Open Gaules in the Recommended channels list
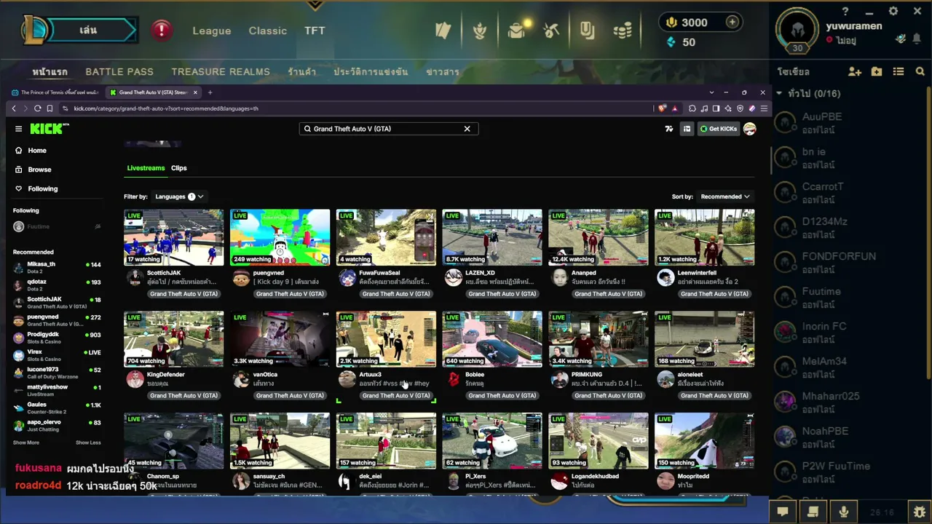Viewport: 932px width, 524px height. [57, 407]
